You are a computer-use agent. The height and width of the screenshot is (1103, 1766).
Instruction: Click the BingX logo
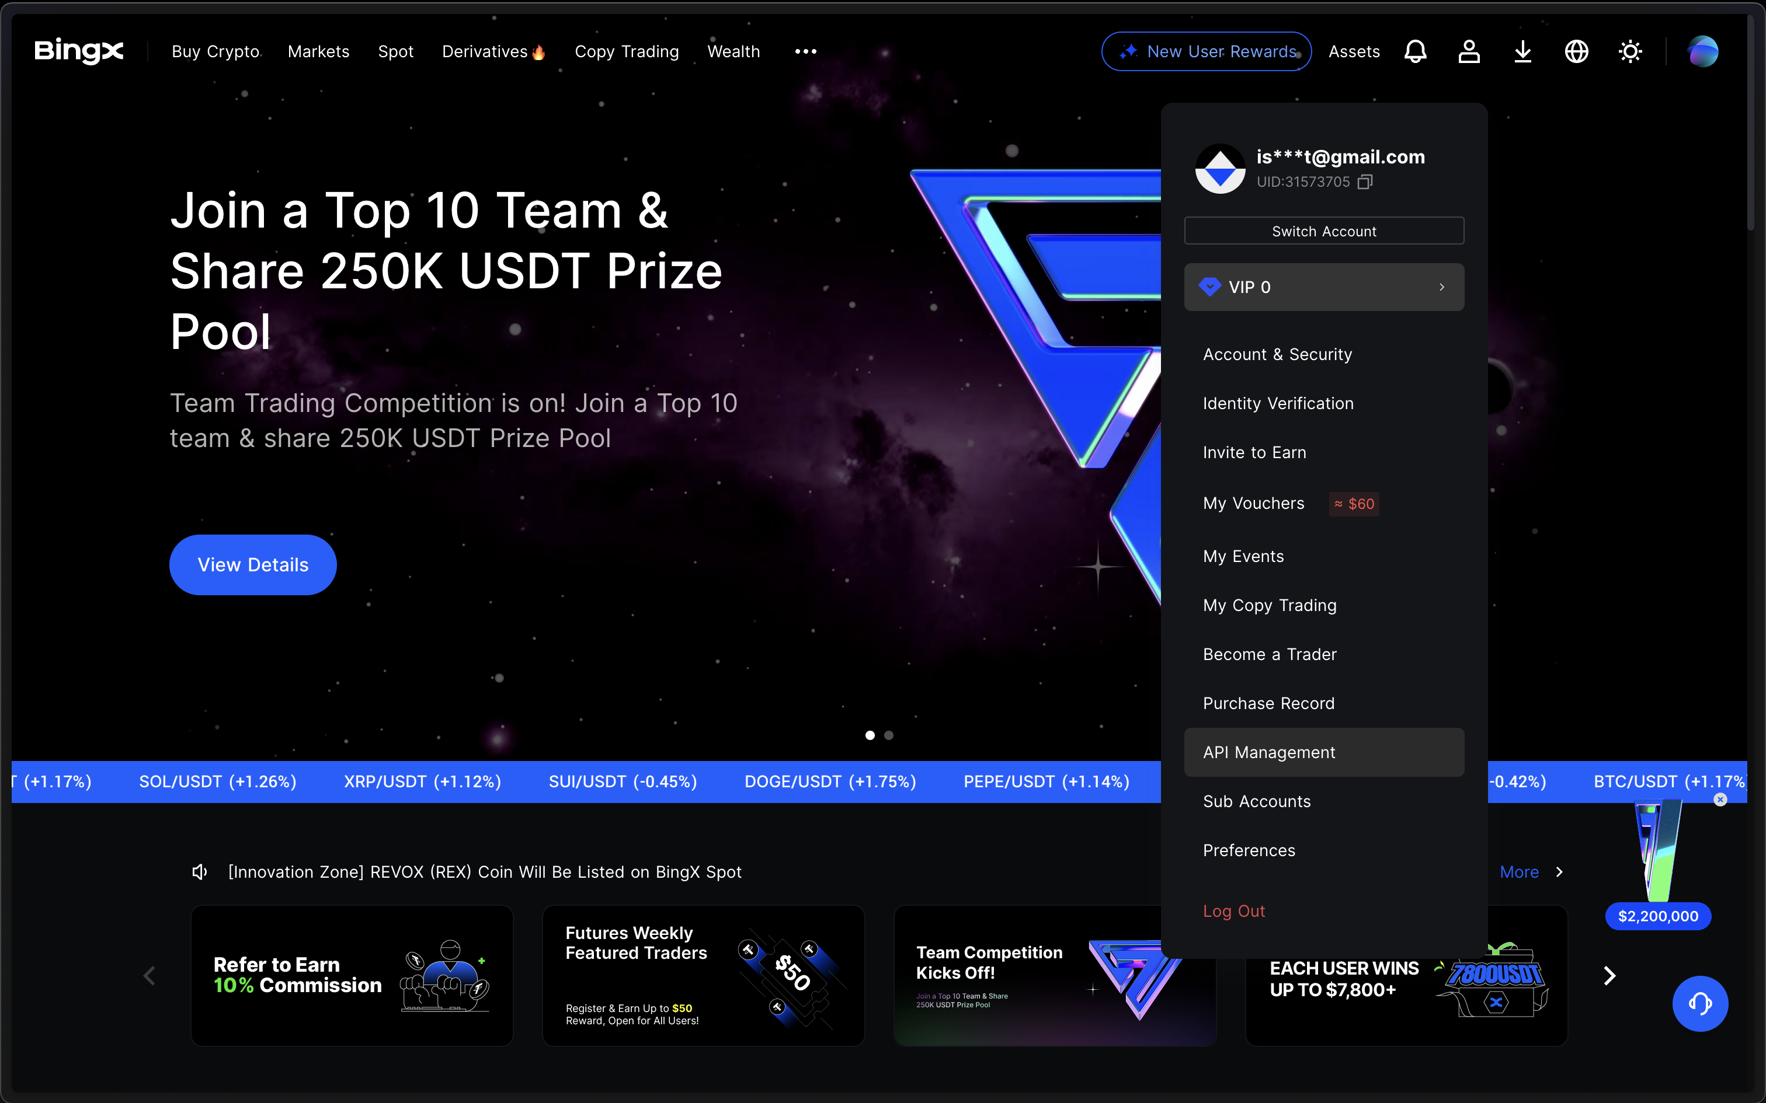pos(79,51)
